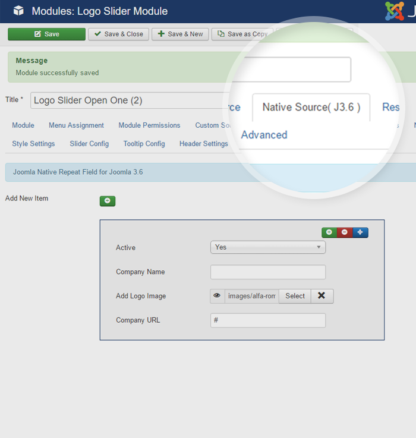Switch to Style Settings tab
Screen dimensions: 416x438
click(x=33, y=144)
